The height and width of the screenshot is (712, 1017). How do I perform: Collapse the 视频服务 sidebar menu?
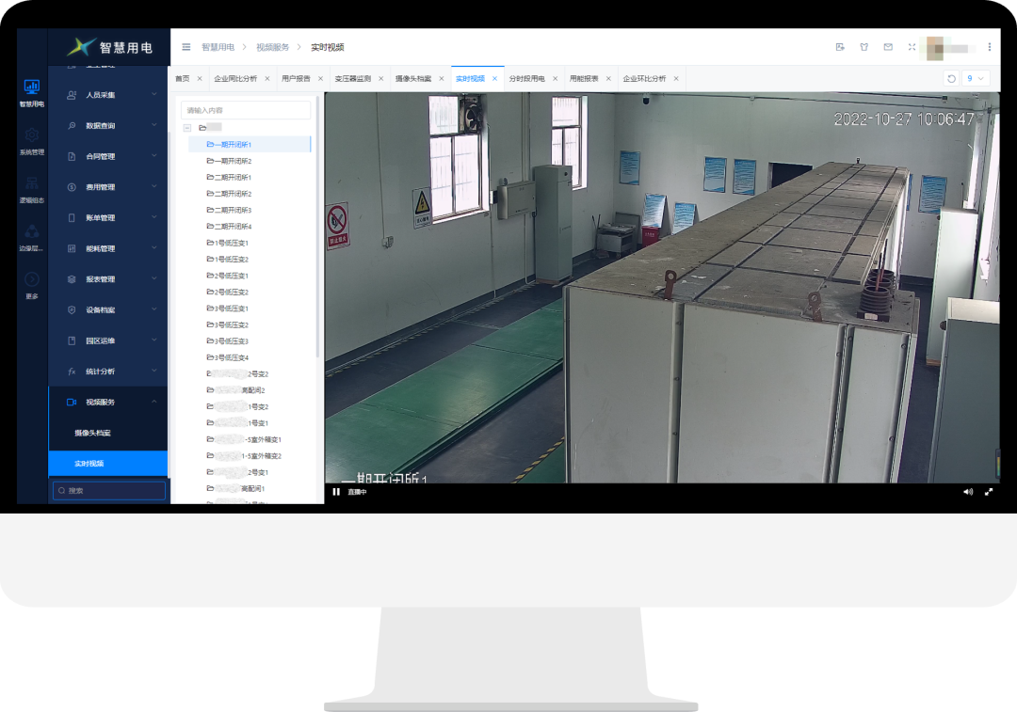pos(113,403)
